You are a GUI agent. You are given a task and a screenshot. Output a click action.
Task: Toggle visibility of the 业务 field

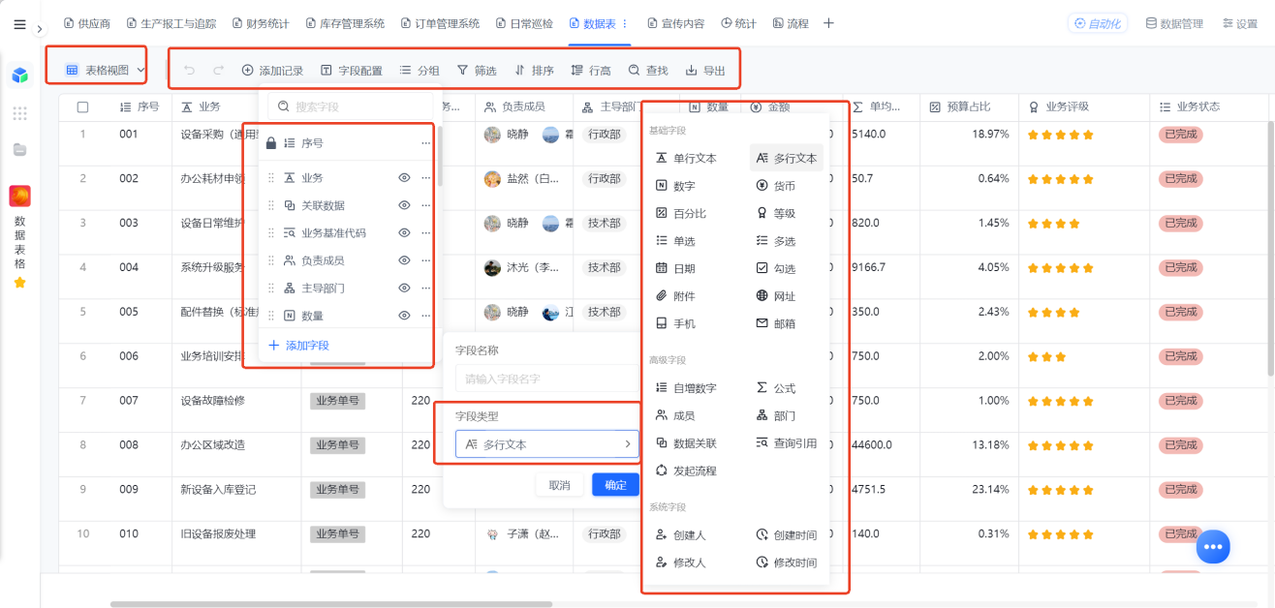tap(404, 178)
